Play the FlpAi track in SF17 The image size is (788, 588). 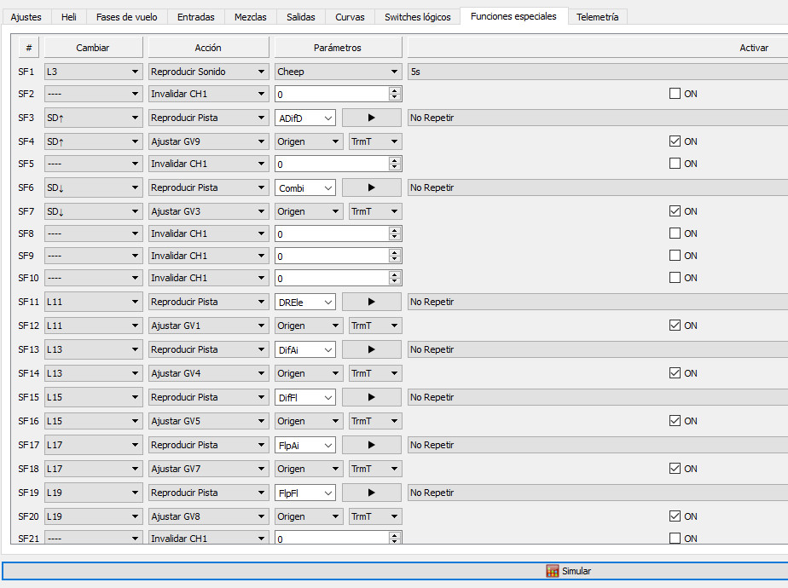pos(371,445)
